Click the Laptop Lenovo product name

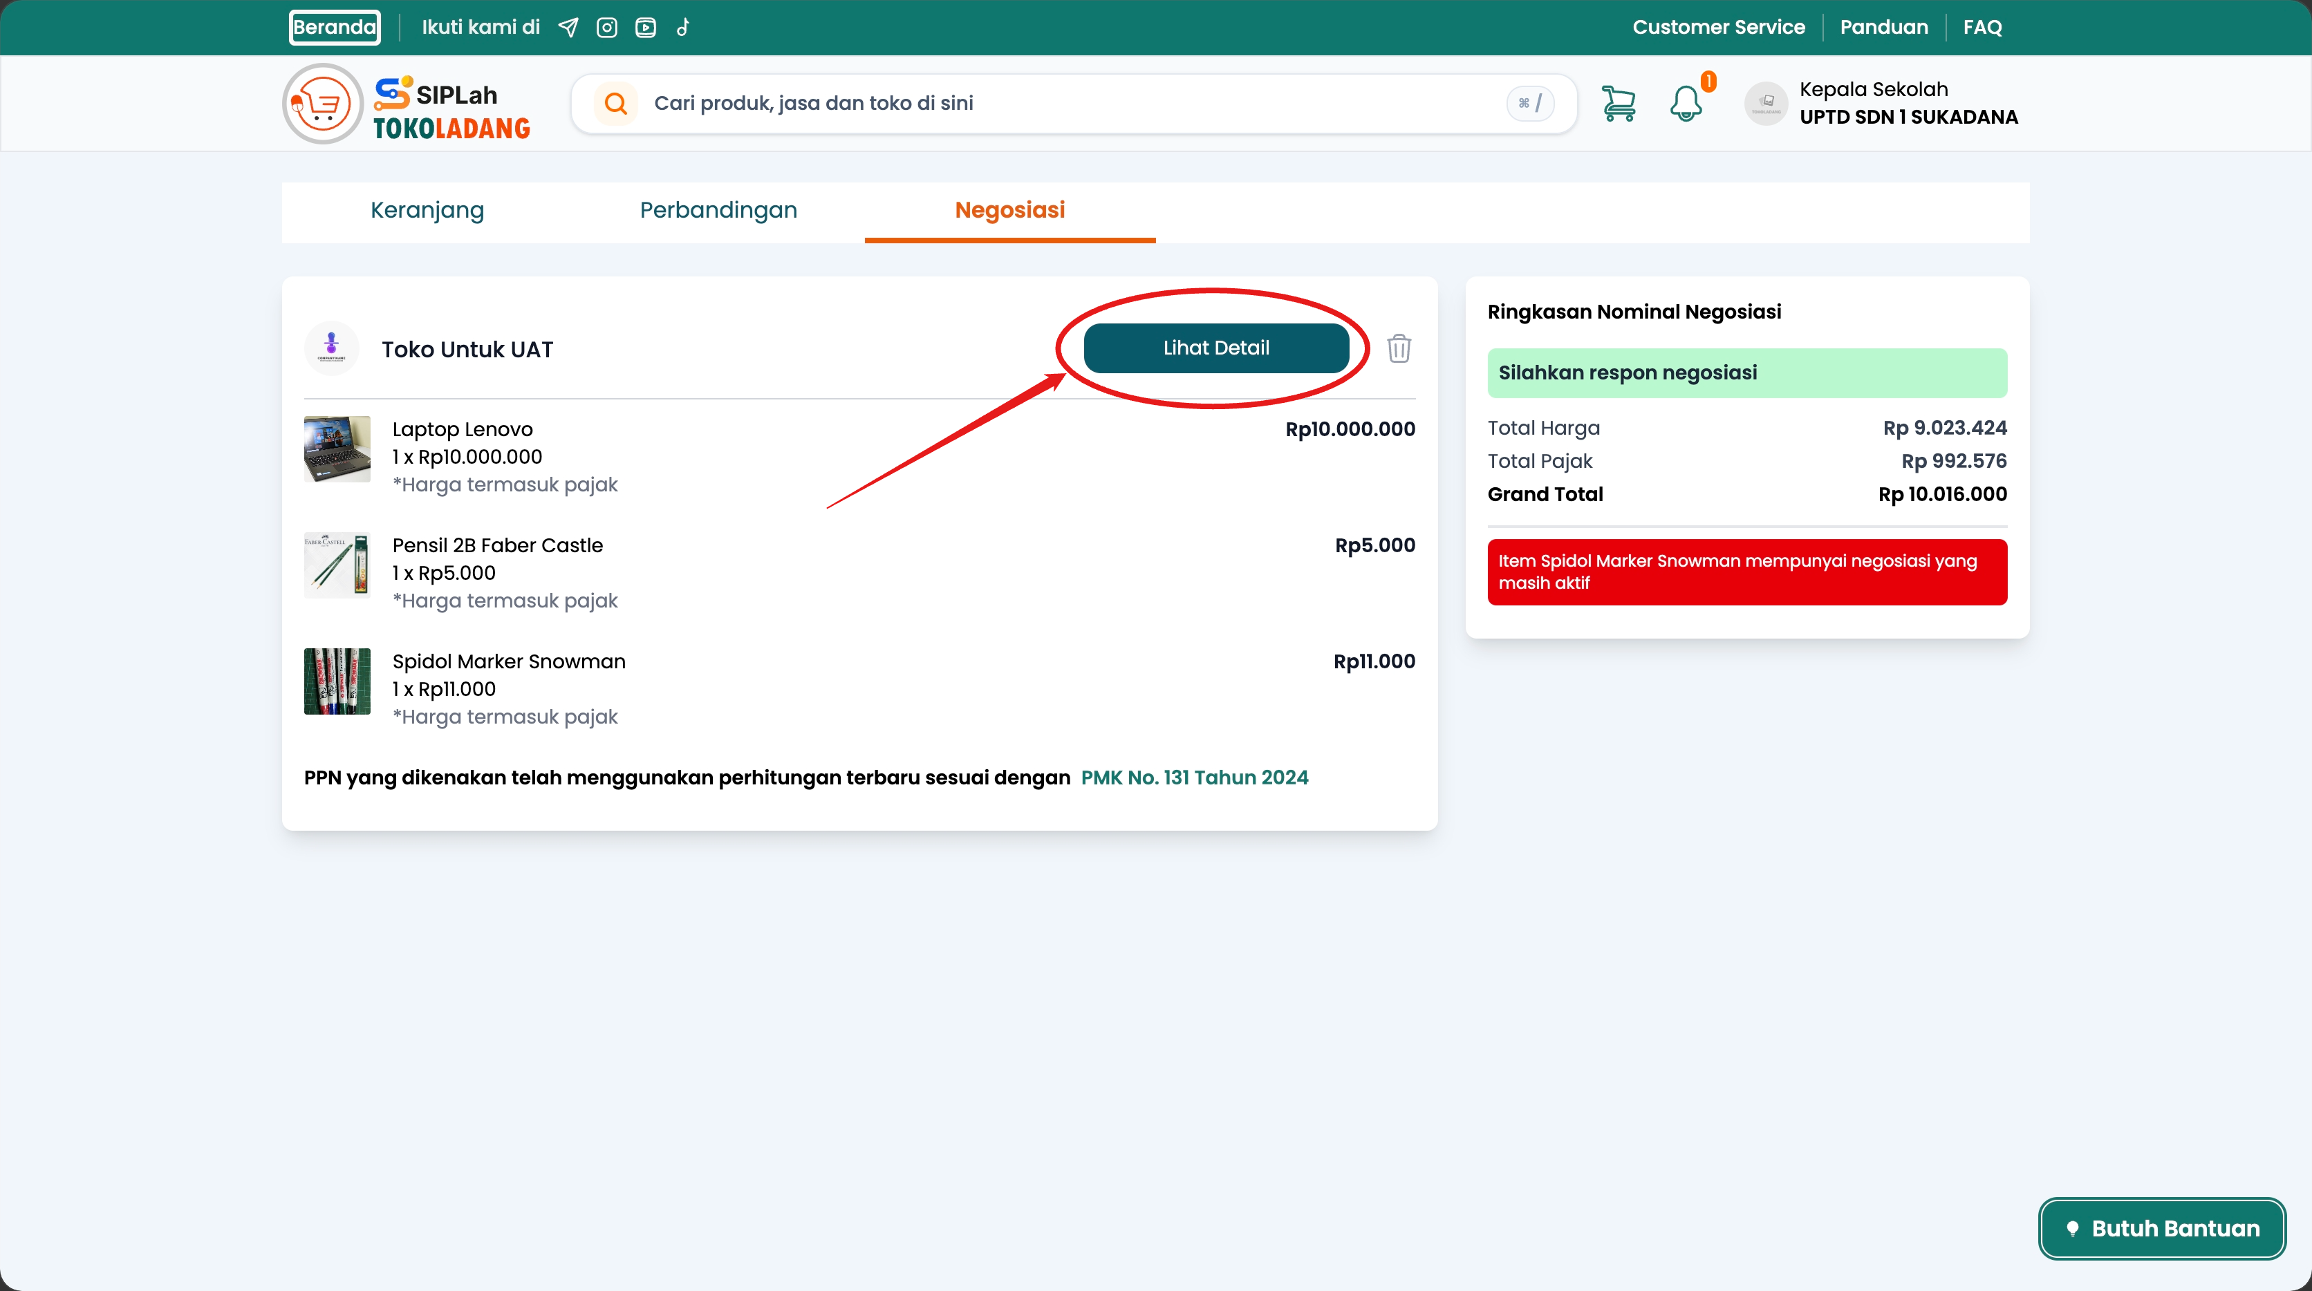coord(463,430)
